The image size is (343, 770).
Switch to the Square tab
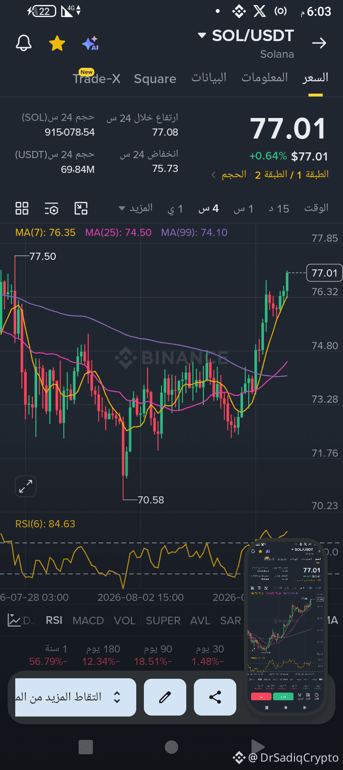[x=155, y=79]
